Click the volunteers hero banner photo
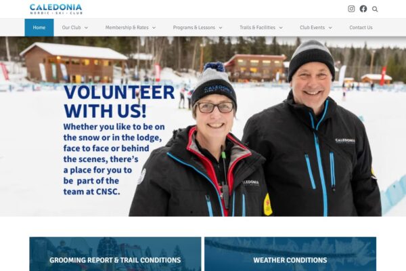 click(x=203, y=126)
